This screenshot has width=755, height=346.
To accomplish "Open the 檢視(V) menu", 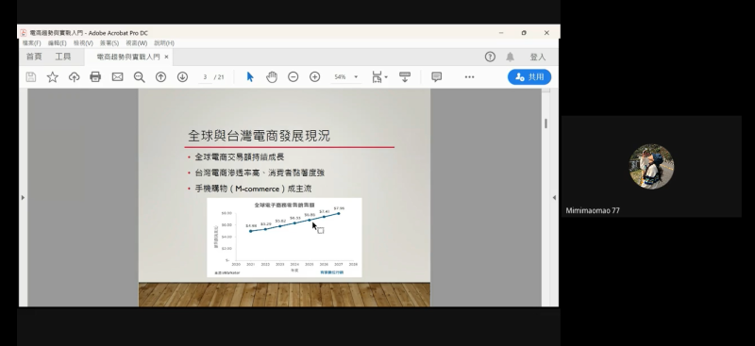I will click(x=83, y=43).
